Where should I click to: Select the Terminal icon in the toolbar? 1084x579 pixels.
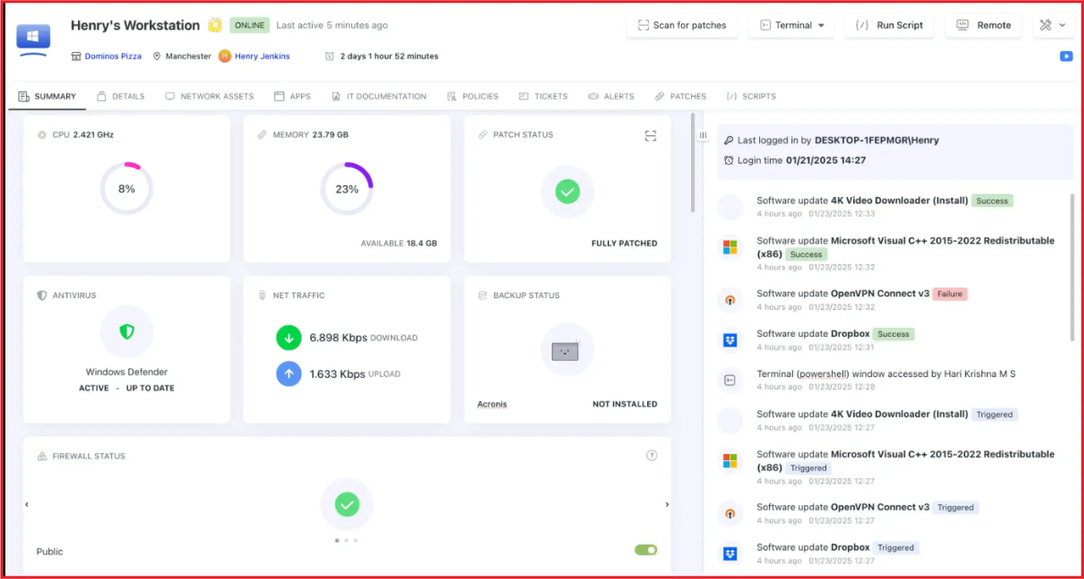pos(766,25)
